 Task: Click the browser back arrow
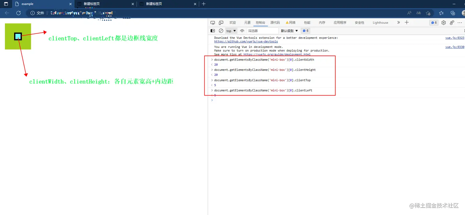tap(7, 13)
